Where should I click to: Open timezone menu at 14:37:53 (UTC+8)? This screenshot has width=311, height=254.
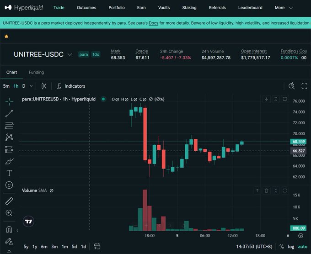[x=254, y=247]
